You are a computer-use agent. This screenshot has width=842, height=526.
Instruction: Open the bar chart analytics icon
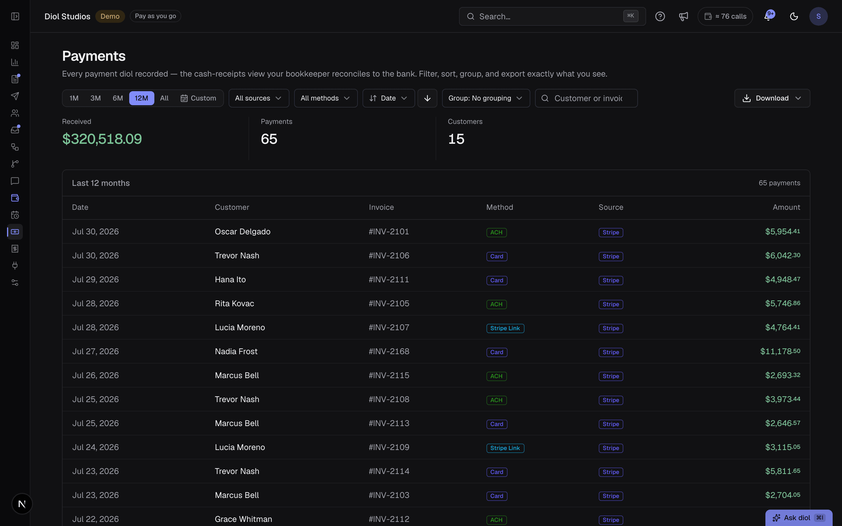tap(15, 62)
